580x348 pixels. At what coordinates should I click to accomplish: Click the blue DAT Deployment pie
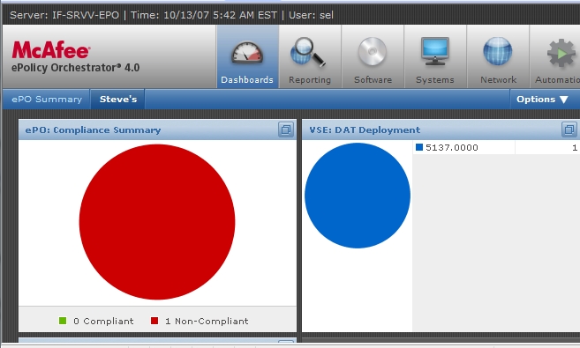coord(358,196)
